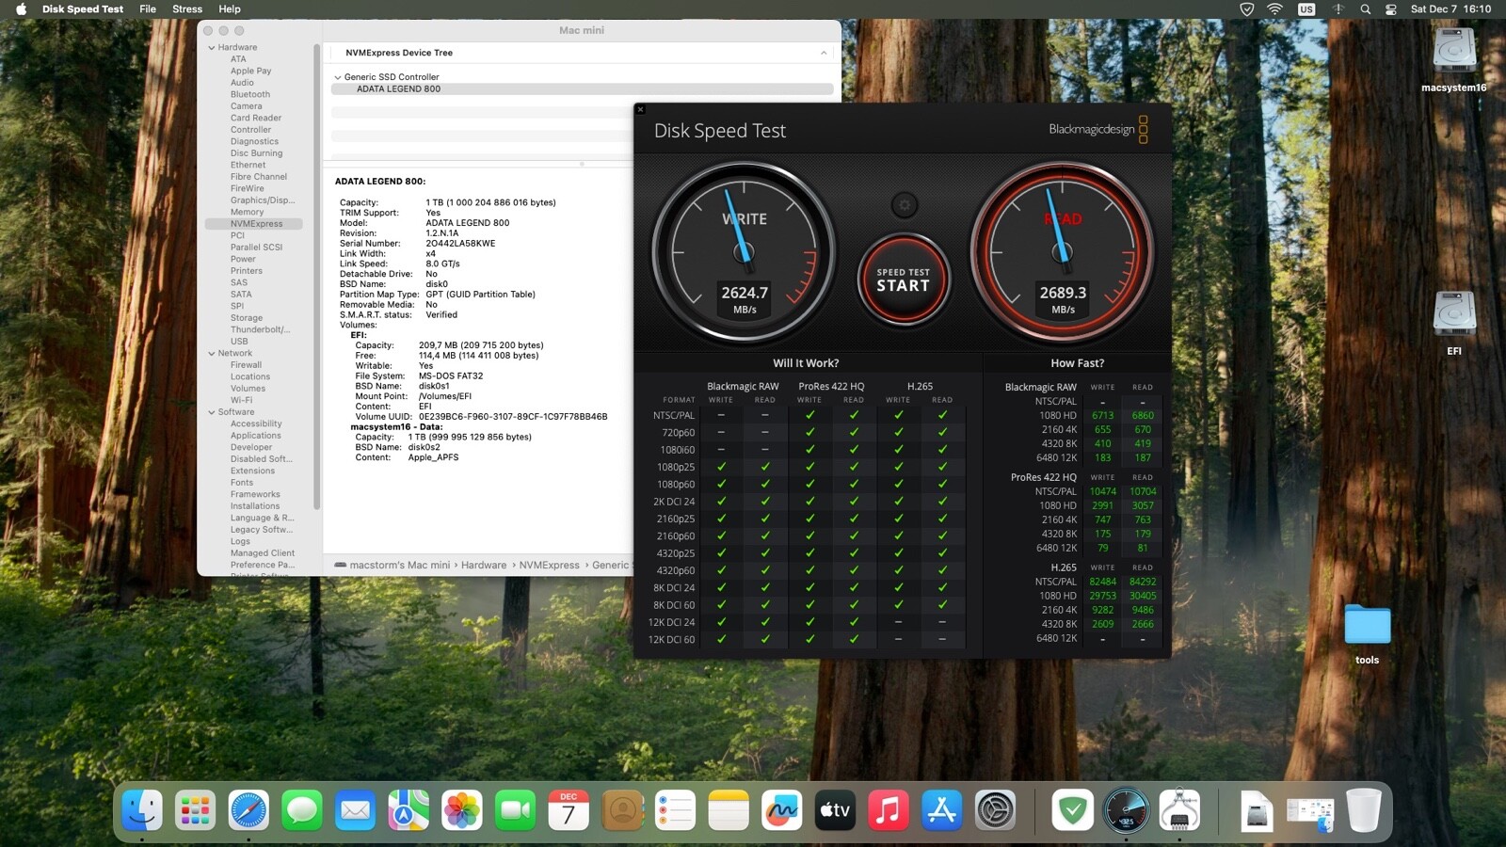Open the EFI volume on the desktop

coord(1454,323)
